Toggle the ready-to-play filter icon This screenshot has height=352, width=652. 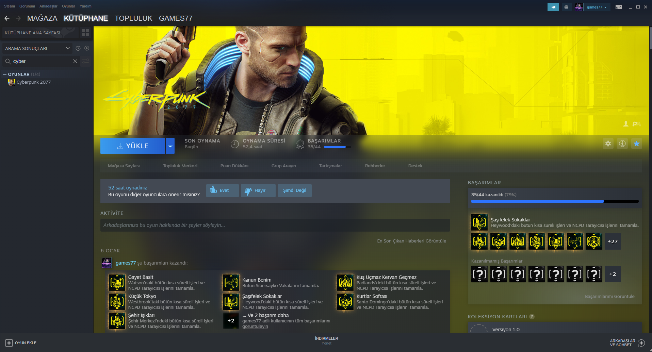[x=87, y=48]
